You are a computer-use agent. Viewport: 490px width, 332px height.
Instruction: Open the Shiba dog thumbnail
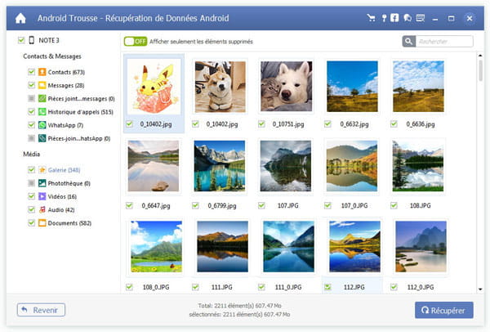click(220, 87)
